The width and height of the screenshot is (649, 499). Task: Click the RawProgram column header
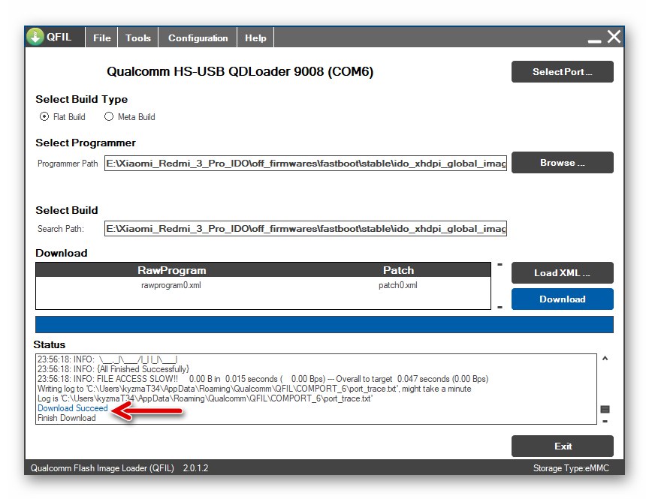click(x=172, y=270)
